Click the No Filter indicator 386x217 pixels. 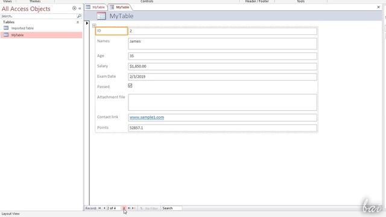(x=149, y=209)
